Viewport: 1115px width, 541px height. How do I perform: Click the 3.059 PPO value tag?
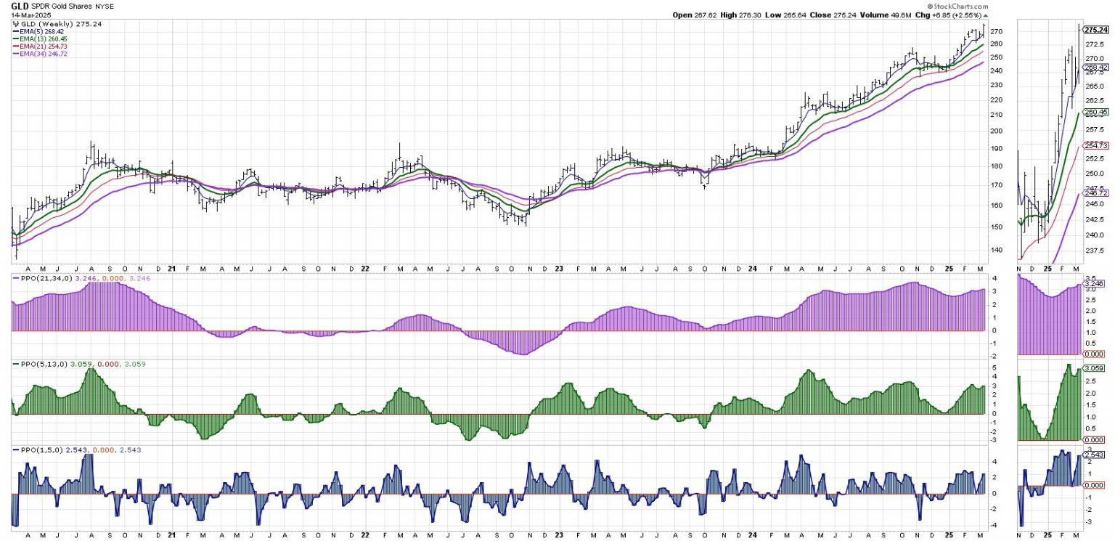pos(1094,368)
